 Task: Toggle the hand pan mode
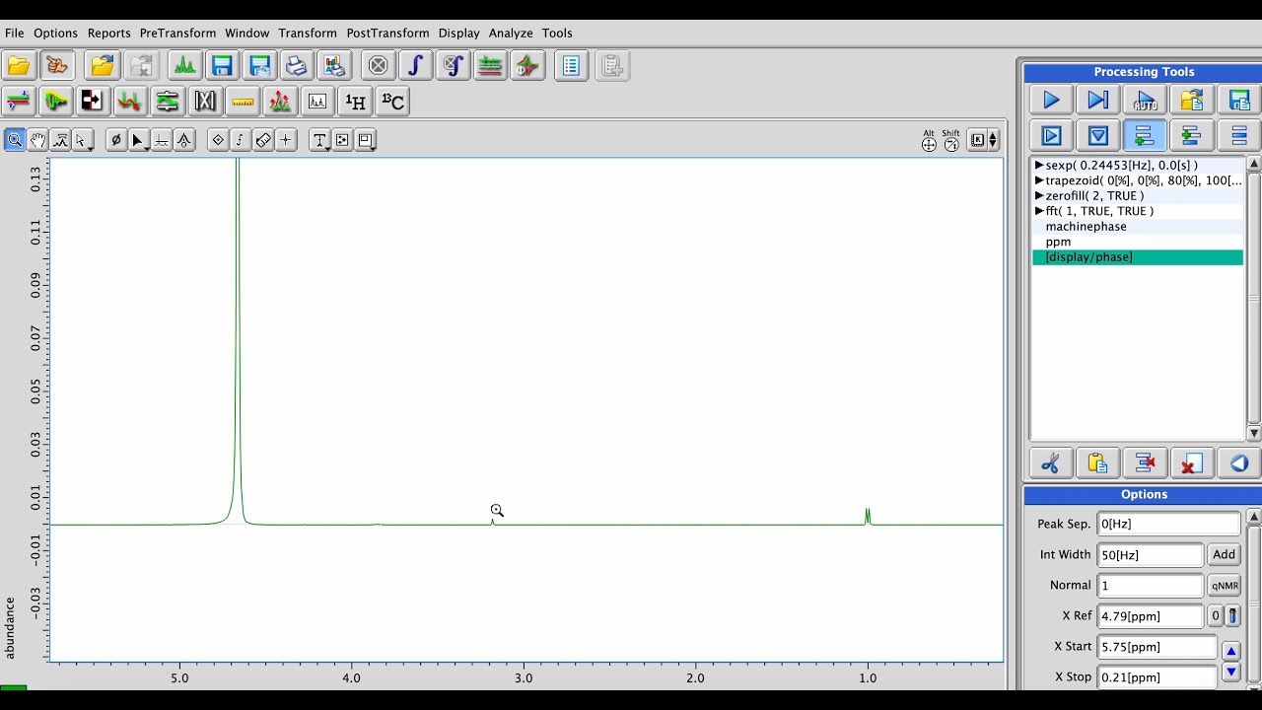(37, 140)
